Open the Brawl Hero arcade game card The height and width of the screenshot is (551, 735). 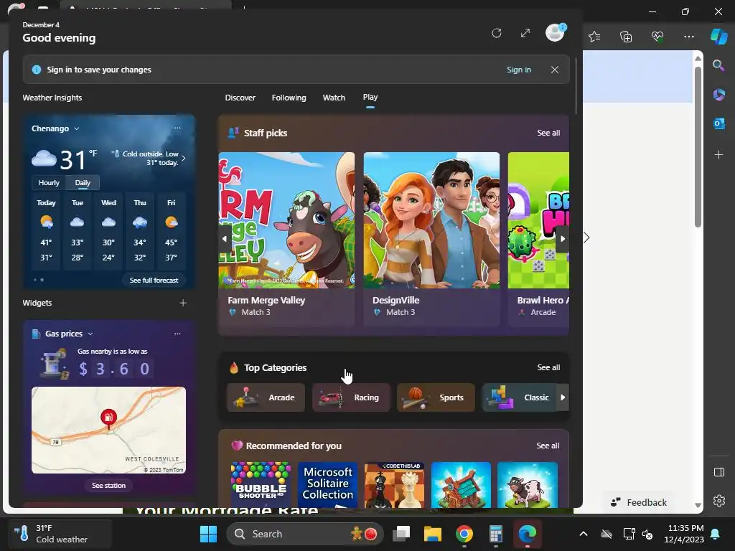pyautogui.click(x=538, y=238)
